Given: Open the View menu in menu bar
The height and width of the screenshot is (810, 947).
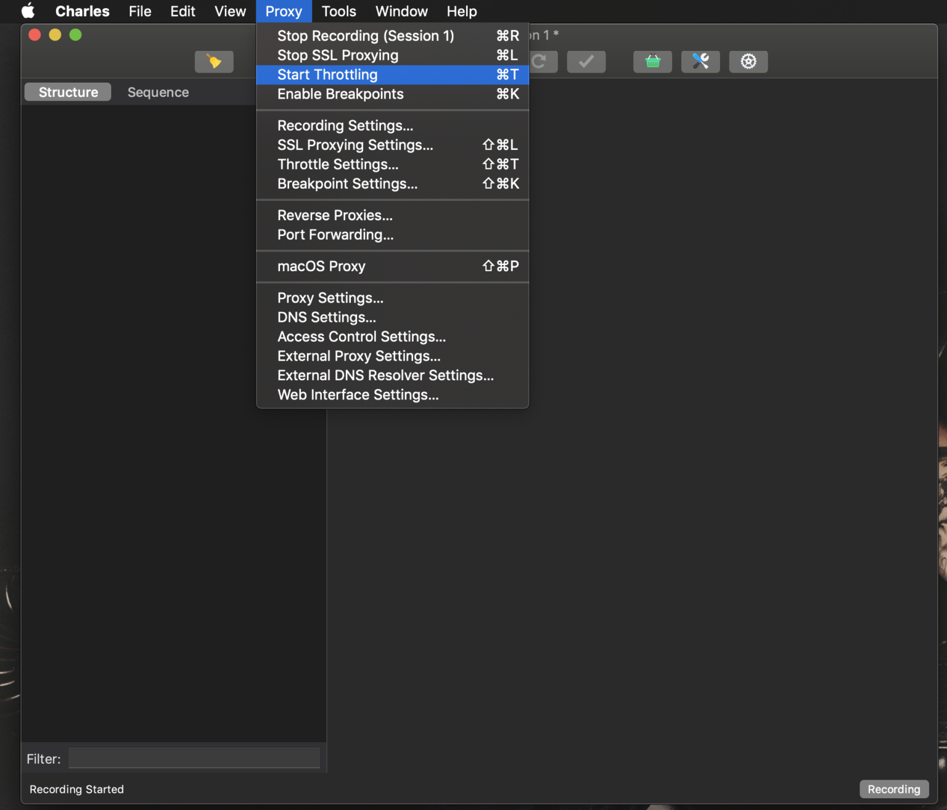Looking at the screenshot, I should 230,11.
